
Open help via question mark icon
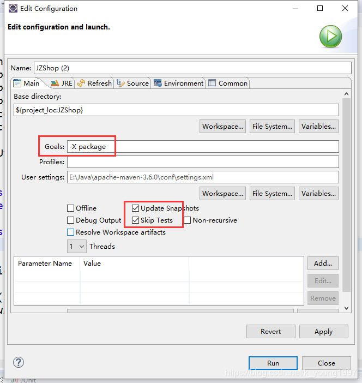[x=19, y=362]
